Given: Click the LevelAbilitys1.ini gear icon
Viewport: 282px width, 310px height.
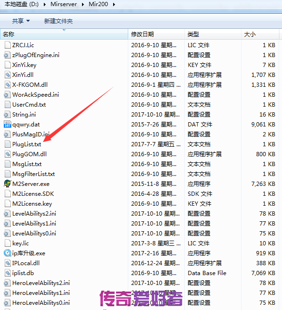Looking at the screenshot, I should [8, 223].
